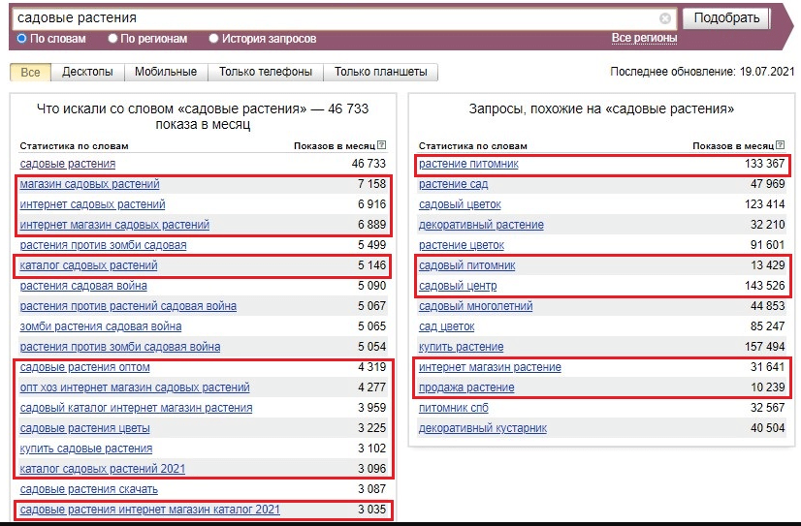This screenshot has width=801, height=526.
Task: Open 'садовый многолетний' similar query
Action: (475, 306)
